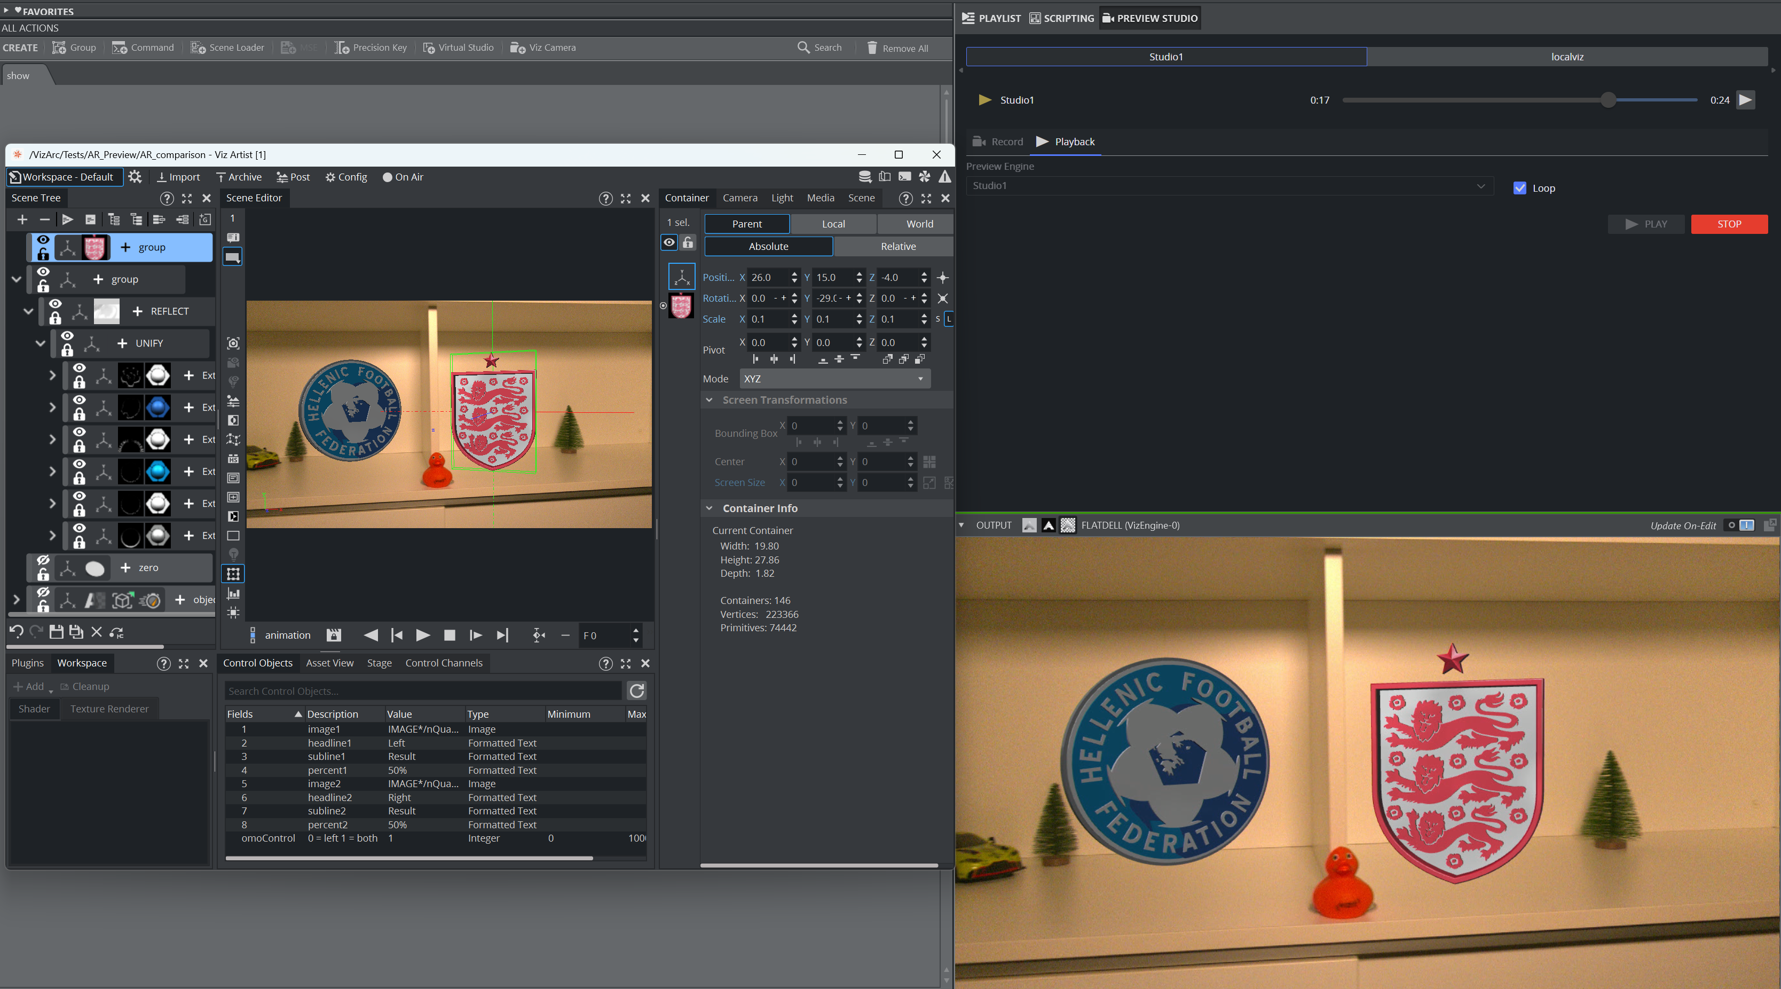Click the snapshot camera icon in Scene Editor

233,343
